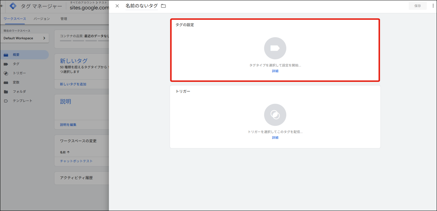Screen dimensions: 437x211
Task: Click the tag type placeholder icon
Action: [x=275, y=48]
